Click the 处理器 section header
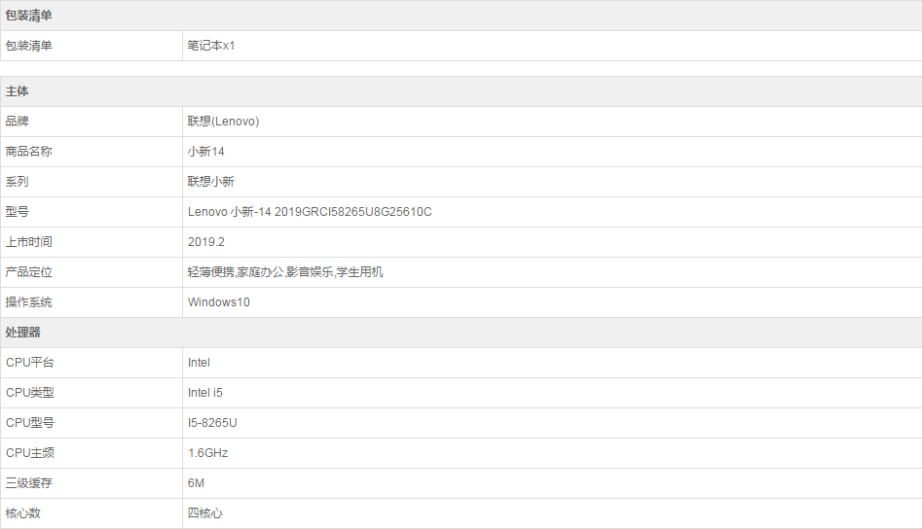 click(461, 333)
